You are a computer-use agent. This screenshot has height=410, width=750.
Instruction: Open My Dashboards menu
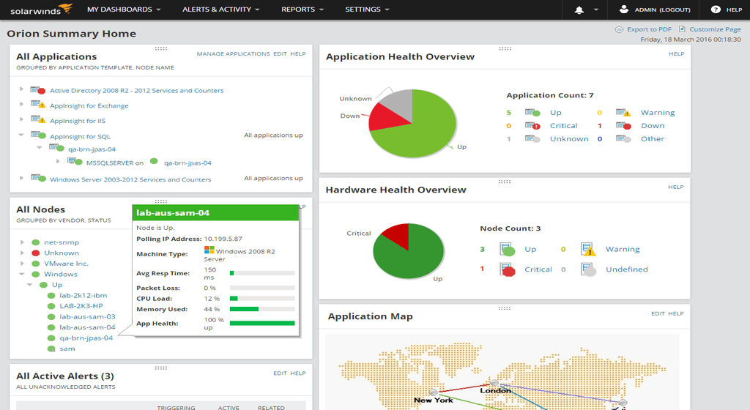124,9
